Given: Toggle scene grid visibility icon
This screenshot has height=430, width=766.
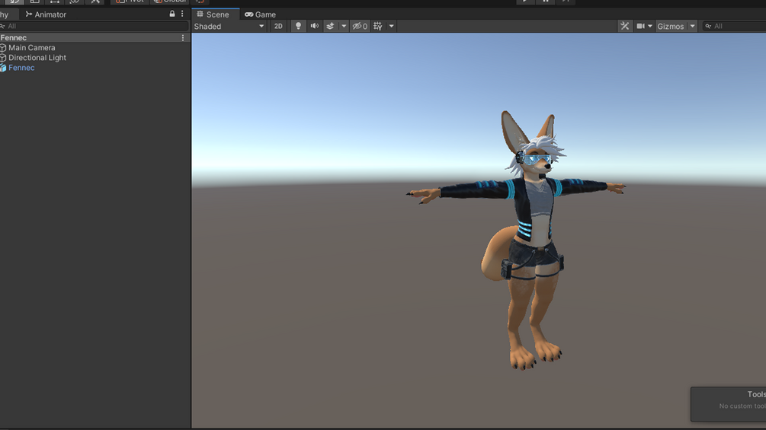Looking at the screenshot, I should [377, 27].
